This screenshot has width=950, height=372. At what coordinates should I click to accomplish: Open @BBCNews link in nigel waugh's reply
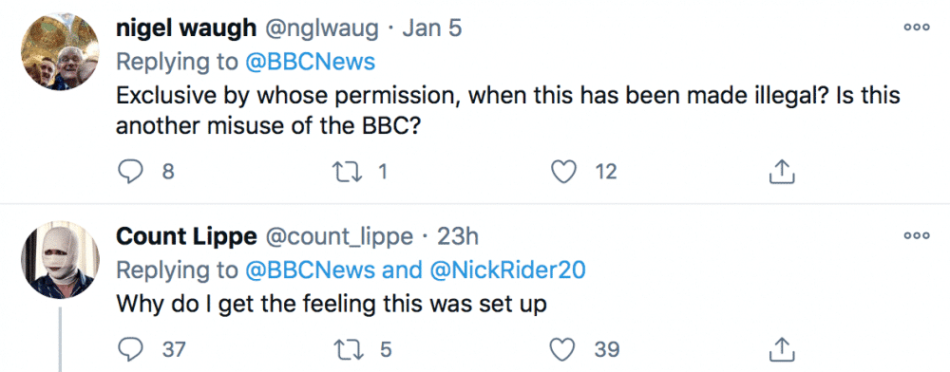(x=312, y=62)
